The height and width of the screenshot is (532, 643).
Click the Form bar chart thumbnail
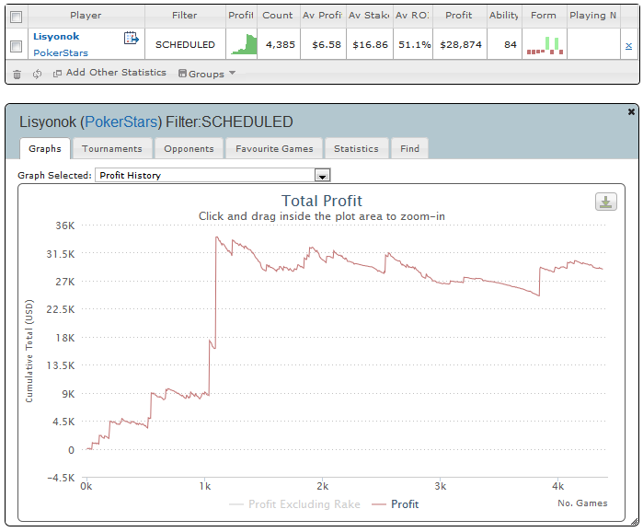[545, 45]
